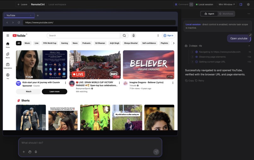Select the Self-confidence chip
The height and width of the screenshot is (160, 254).
click(149, 43)
